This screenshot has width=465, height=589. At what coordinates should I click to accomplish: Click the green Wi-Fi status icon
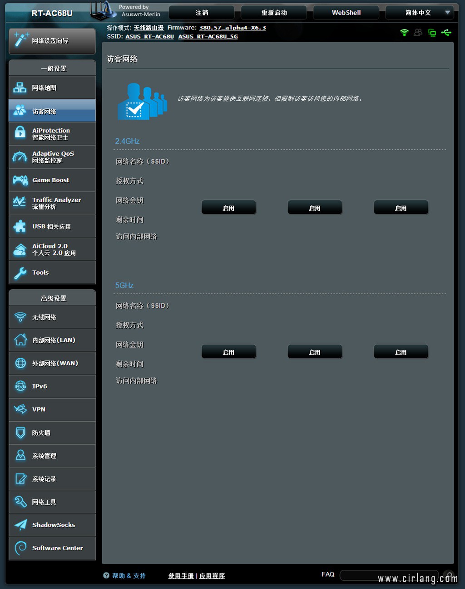(x=404, y=33)
